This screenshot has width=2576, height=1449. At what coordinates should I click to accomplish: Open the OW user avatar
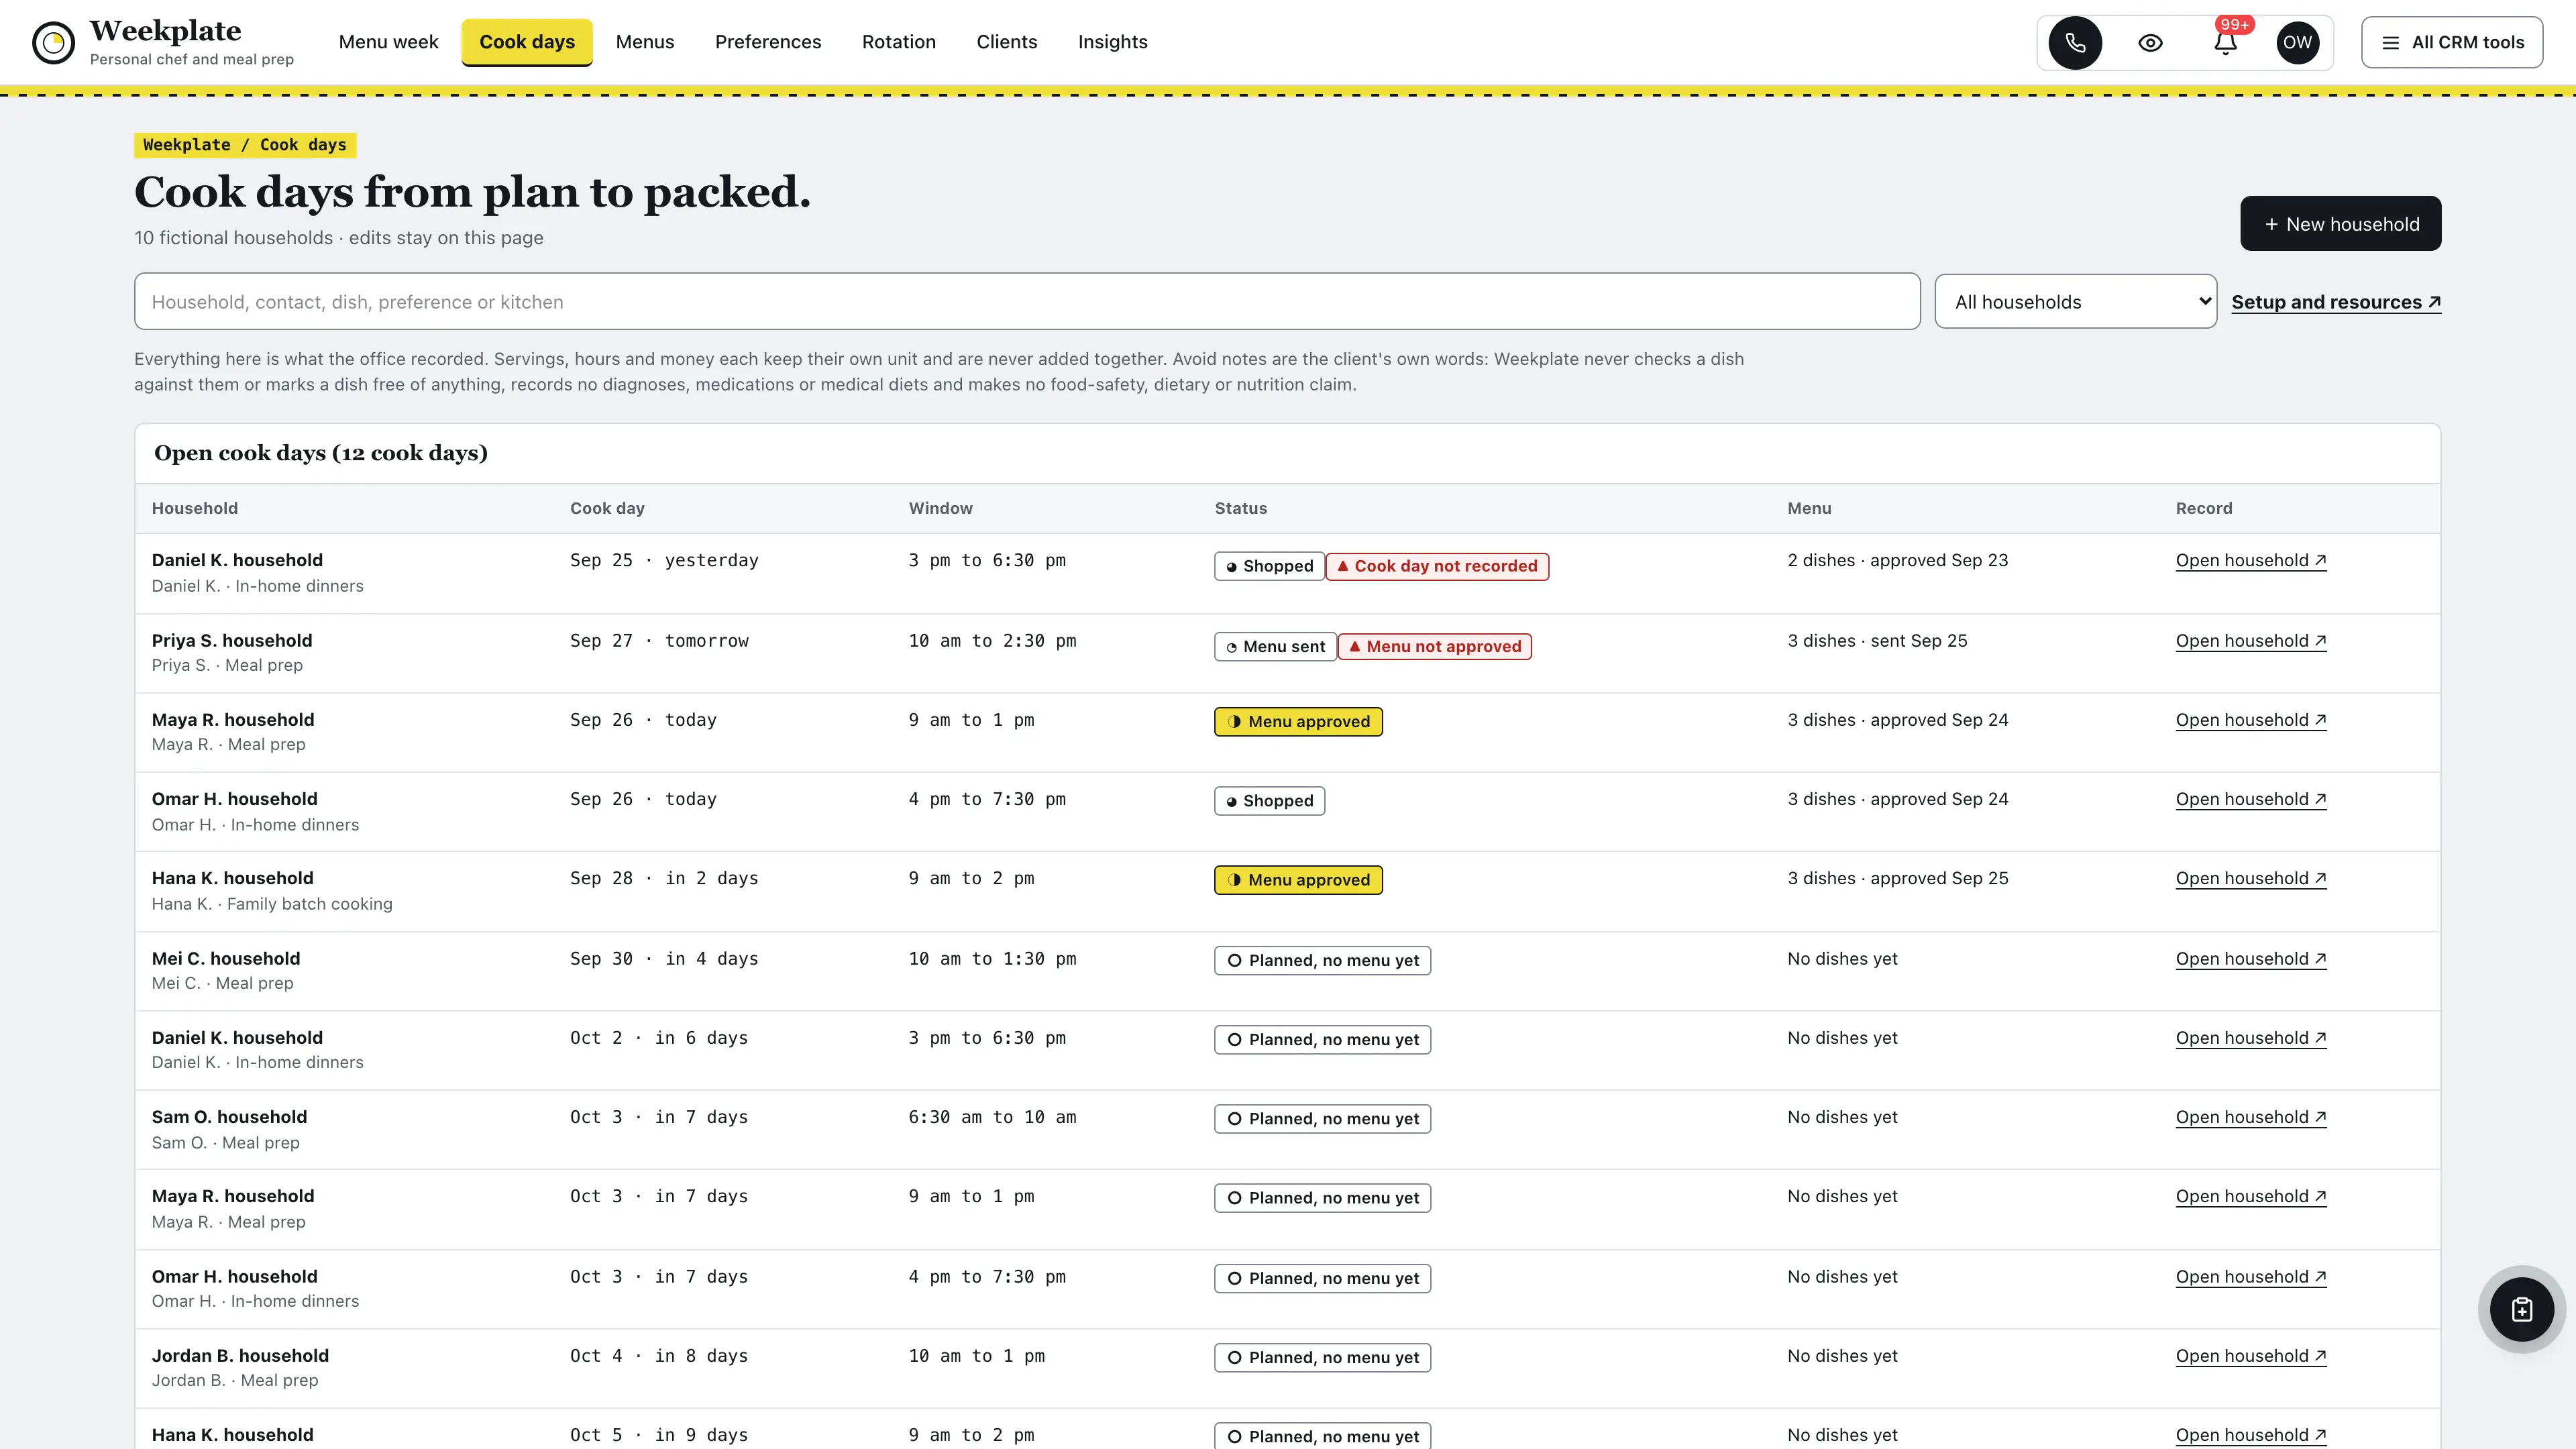click(x=2297, y=43)
